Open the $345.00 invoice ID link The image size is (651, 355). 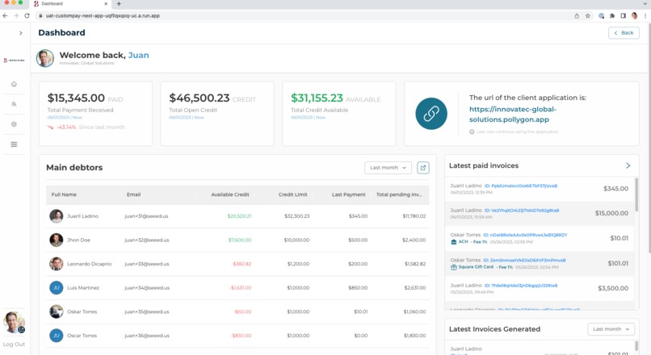tap(521, 186)
